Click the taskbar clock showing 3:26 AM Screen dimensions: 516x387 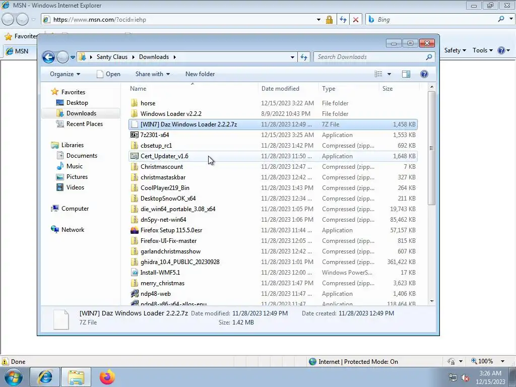tap(490, 377)
